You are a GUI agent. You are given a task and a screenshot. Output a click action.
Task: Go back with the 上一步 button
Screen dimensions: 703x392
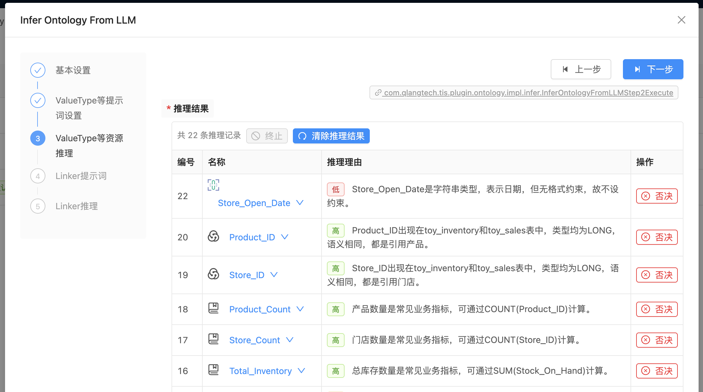(x=581, y=69)
